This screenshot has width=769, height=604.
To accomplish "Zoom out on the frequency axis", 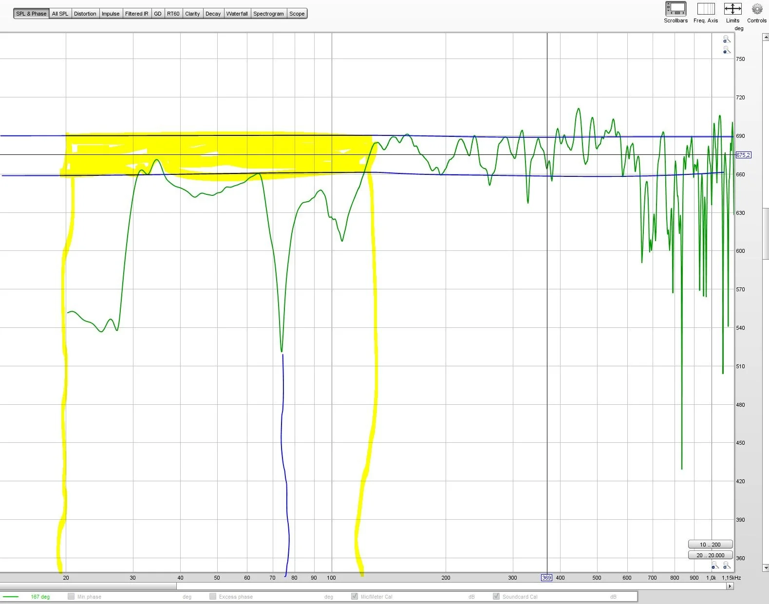I will [715, 566].
